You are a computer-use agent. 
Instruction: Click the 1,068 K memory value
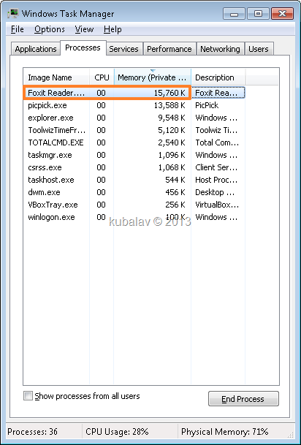tap(172, 167)
